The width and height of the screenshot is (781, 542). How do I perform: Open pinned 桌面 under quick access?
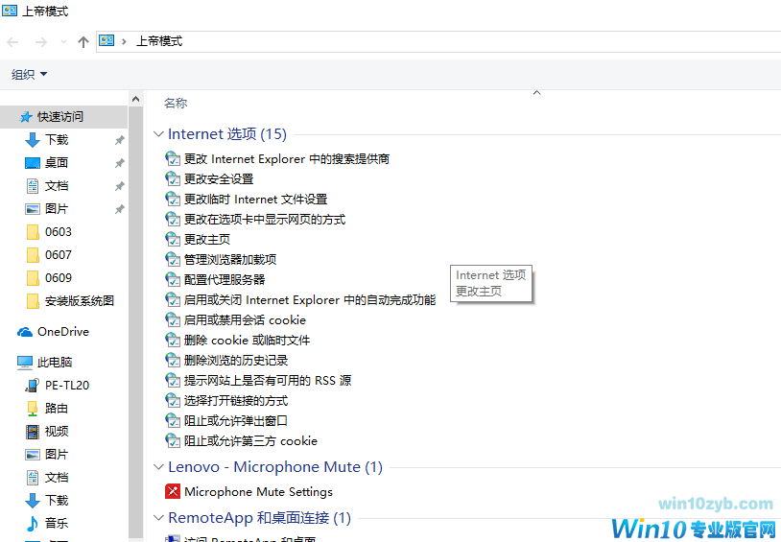click(x=57, y=163)
